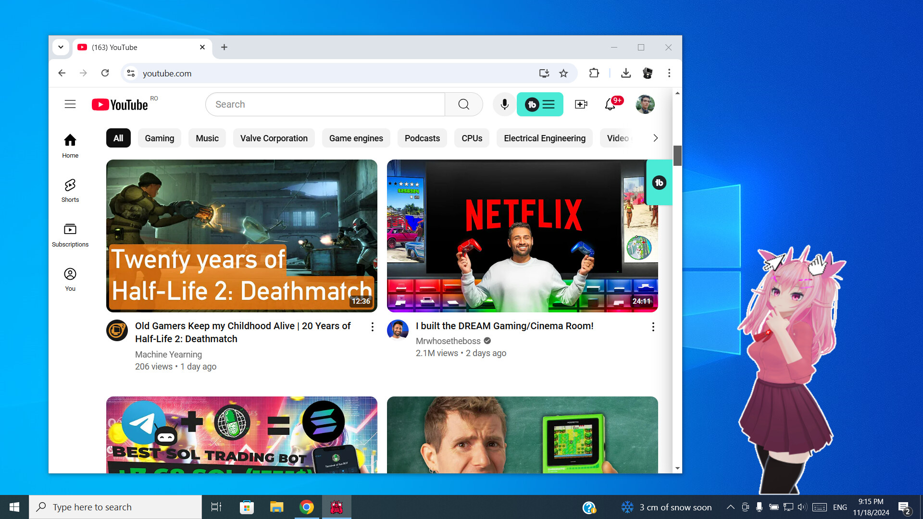The width and height of the screenshot is (923, 519).
Task: Open the browser Downloads icon
Action: click(626, 73)
